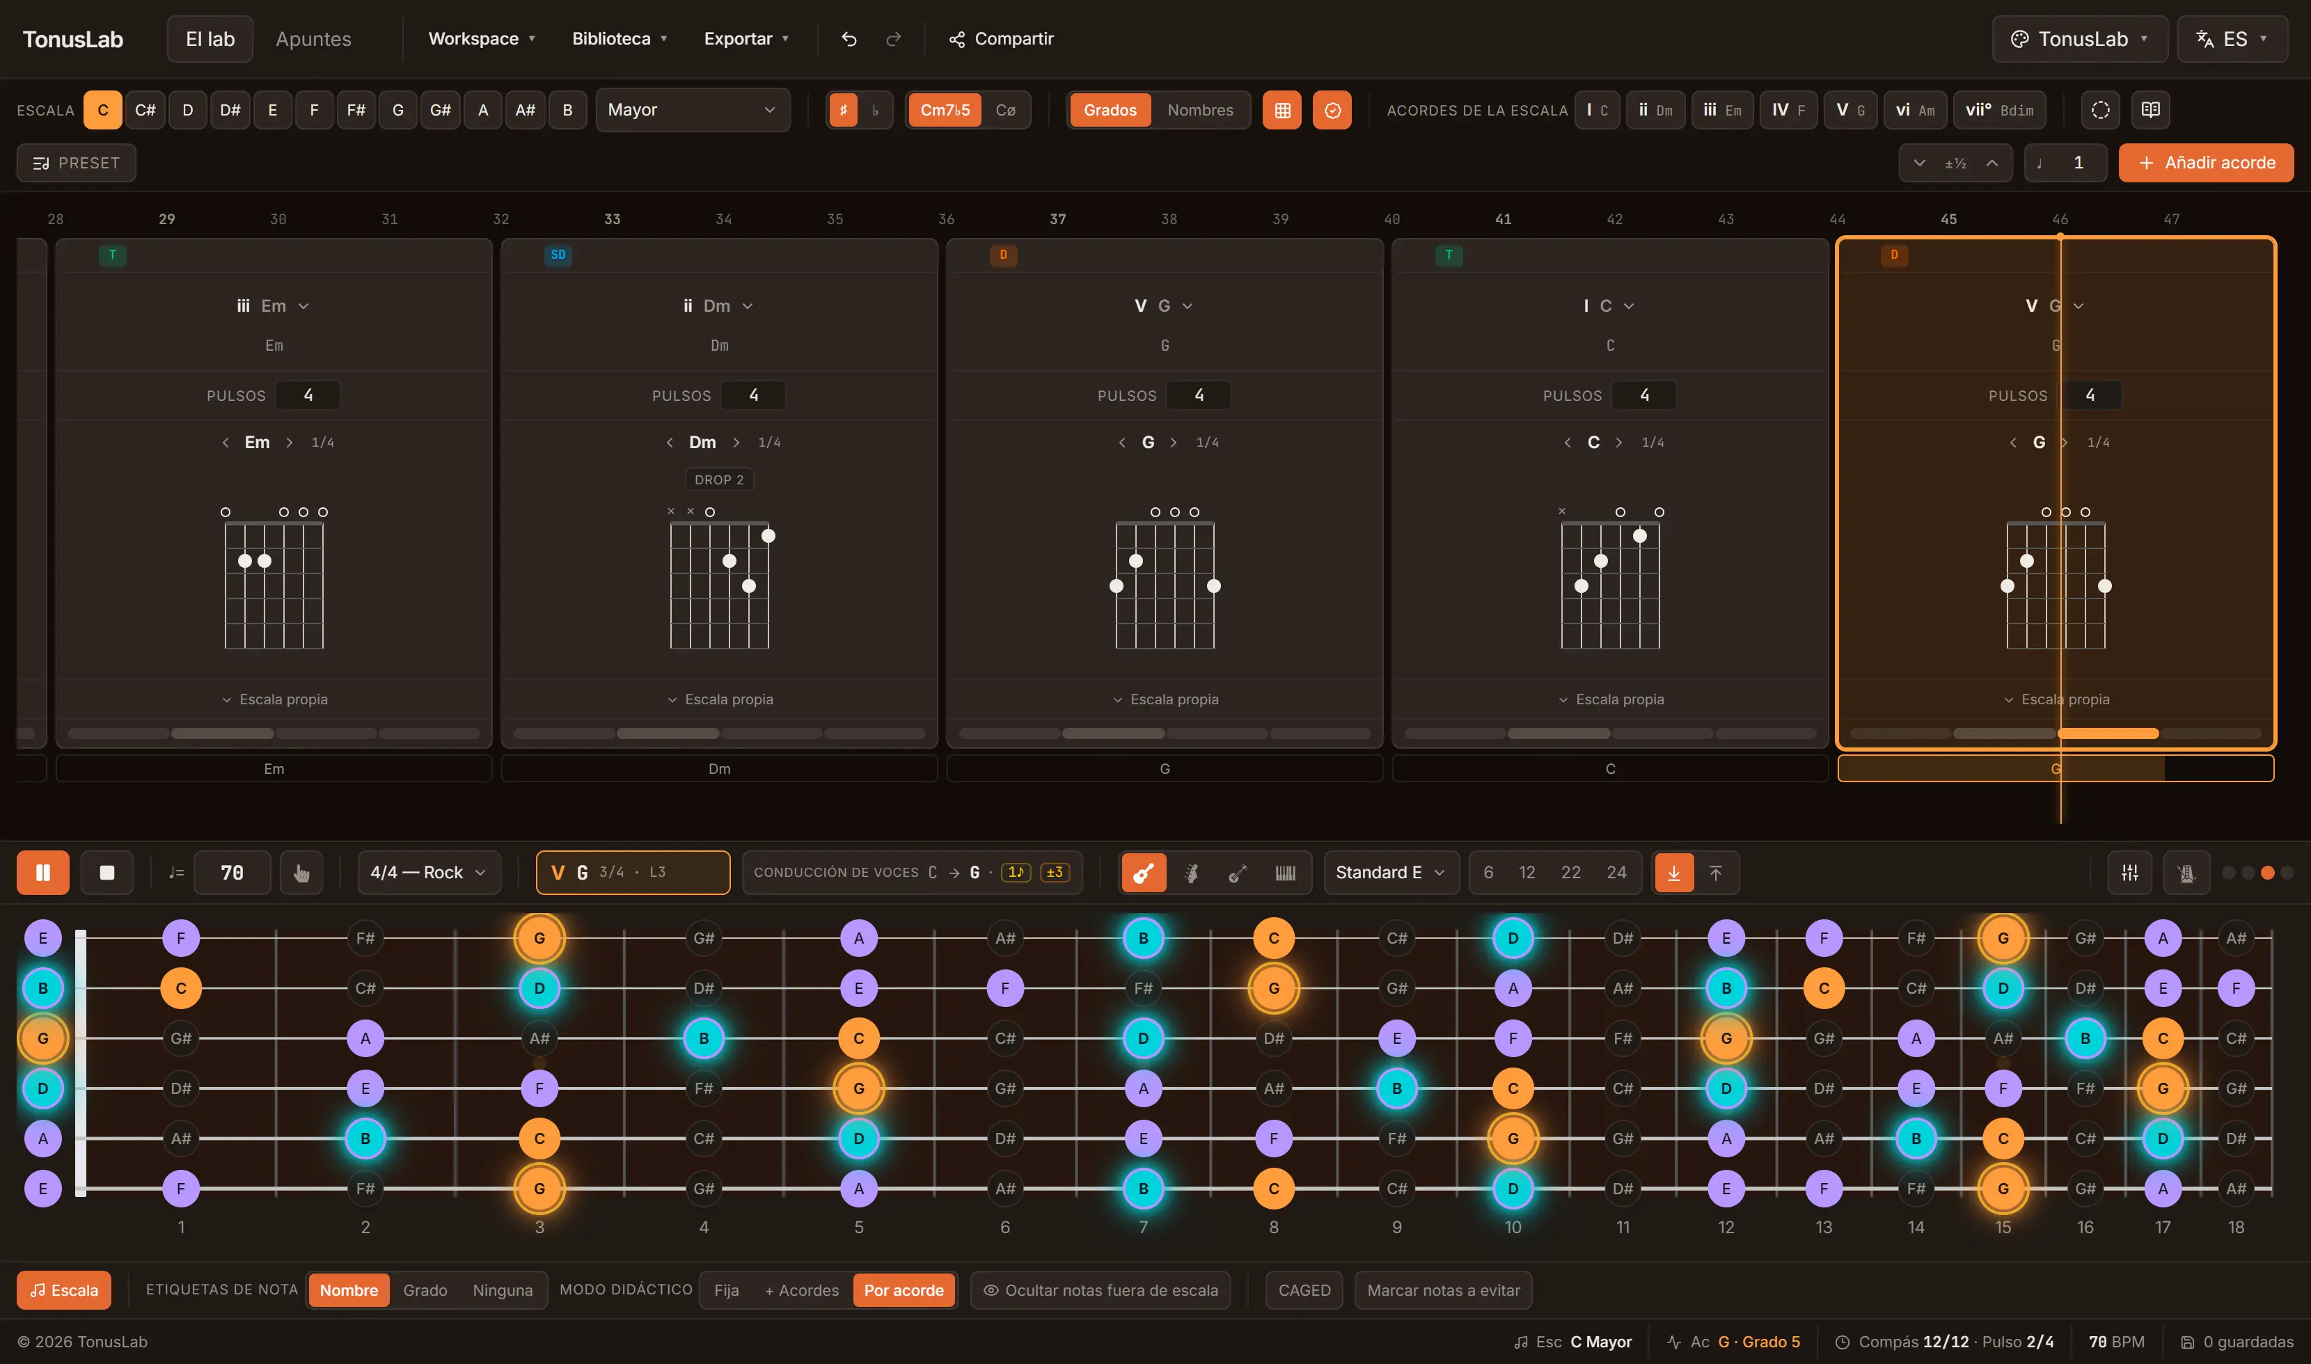Screen dimensions: 2311x1364
Task: Select the + Acordes didactic mode
Action: coord(802,1290)
